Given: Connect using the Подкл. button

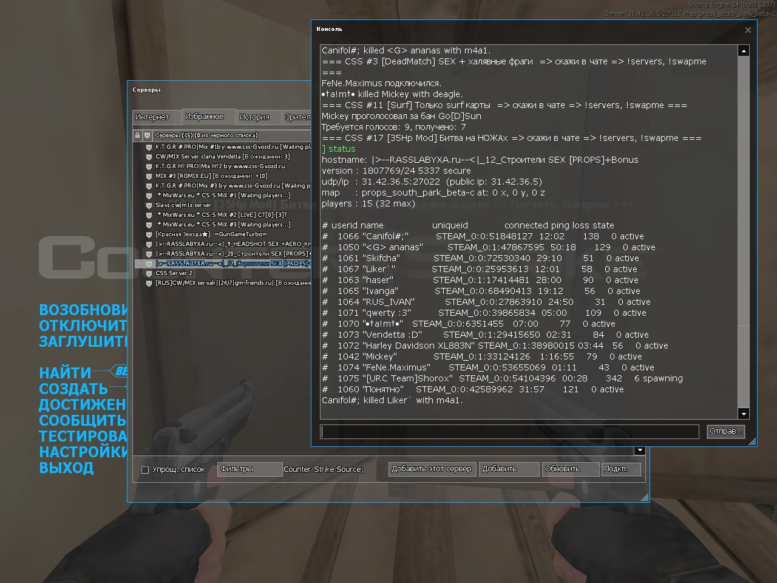Looking at the screenshot, I should click(621, 469).
